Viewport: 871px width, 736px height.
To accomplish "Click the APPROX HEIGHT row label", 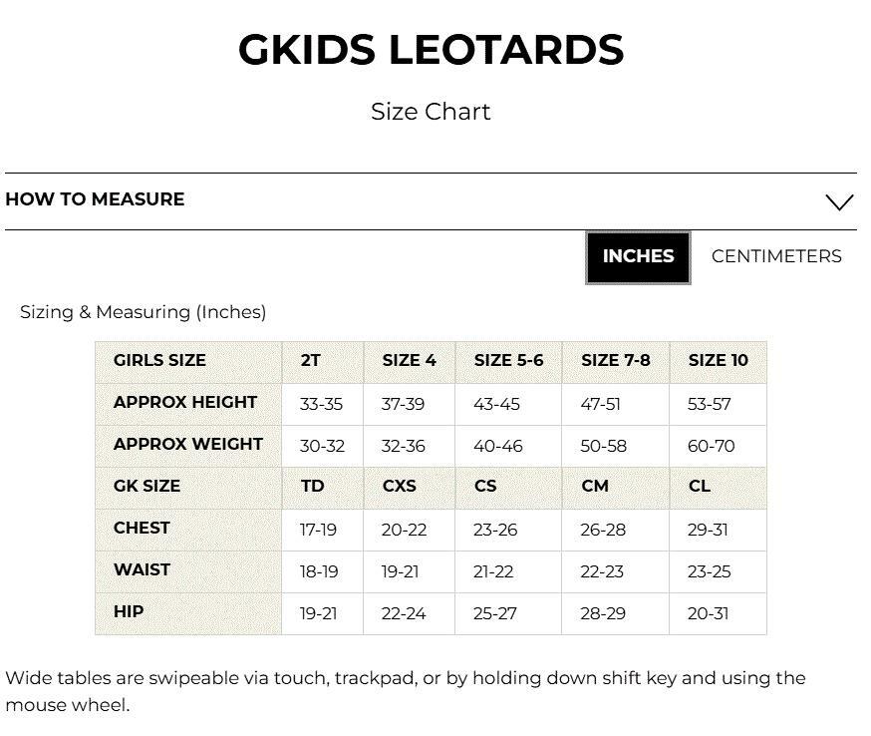I will (188, 404).
